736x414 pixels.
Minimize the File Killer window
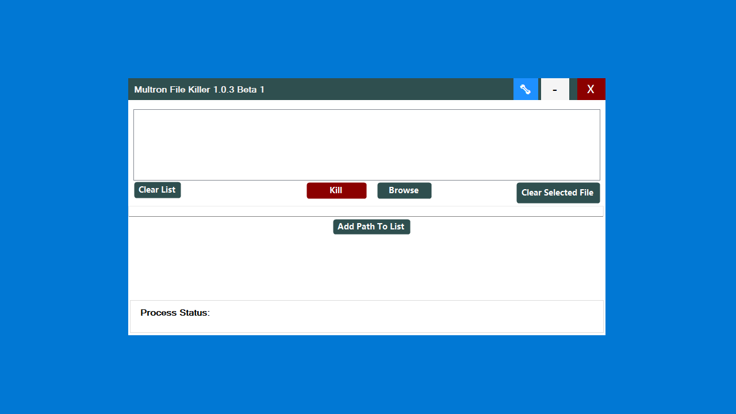pyautogui.click(x=555, y=89)
